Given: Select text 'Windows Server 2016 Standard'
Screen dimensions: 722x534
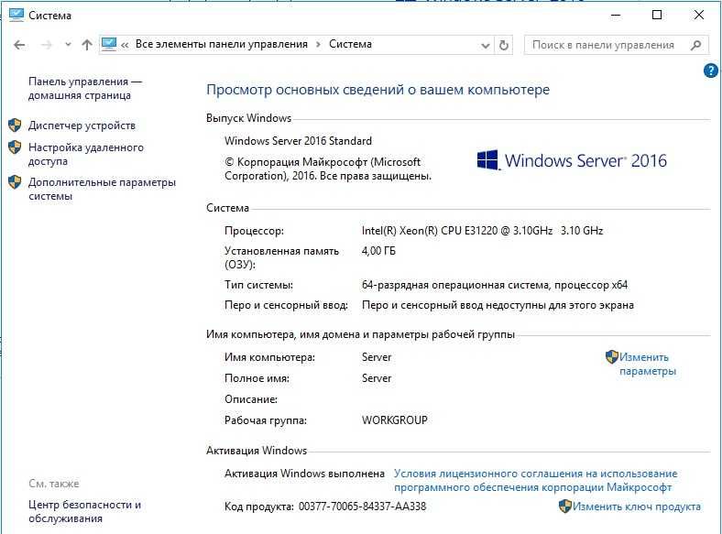Looking at the screenshot, I should (x=298, y=141).
